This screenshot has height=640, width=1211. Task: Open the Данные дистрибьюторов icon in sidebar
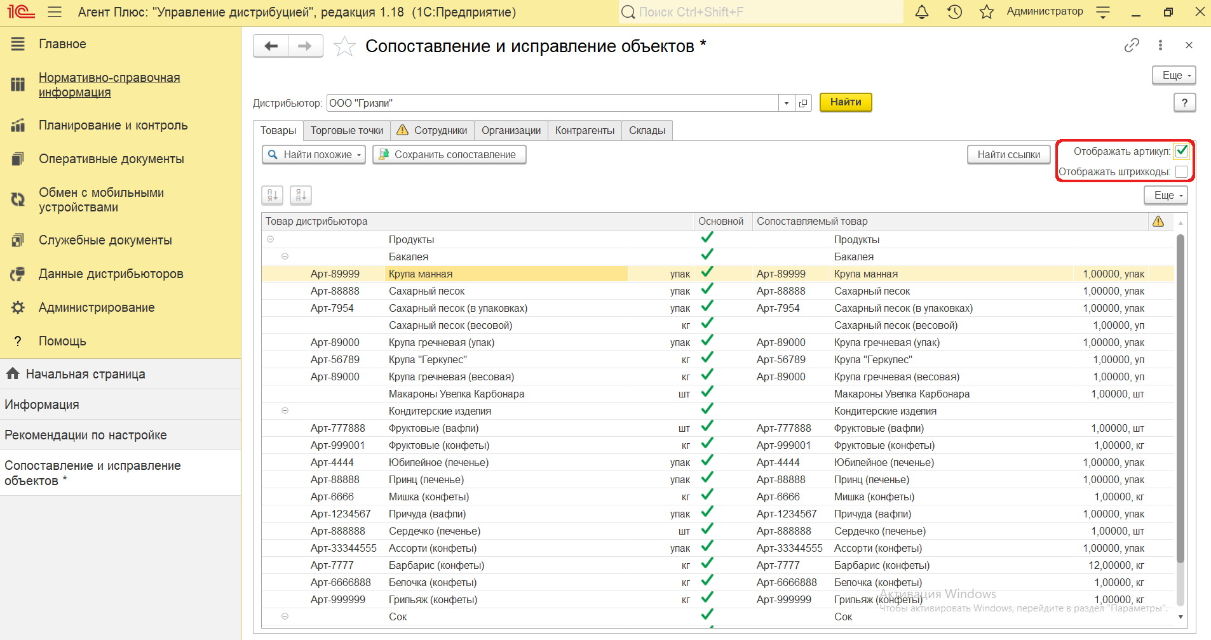point(18,274)
